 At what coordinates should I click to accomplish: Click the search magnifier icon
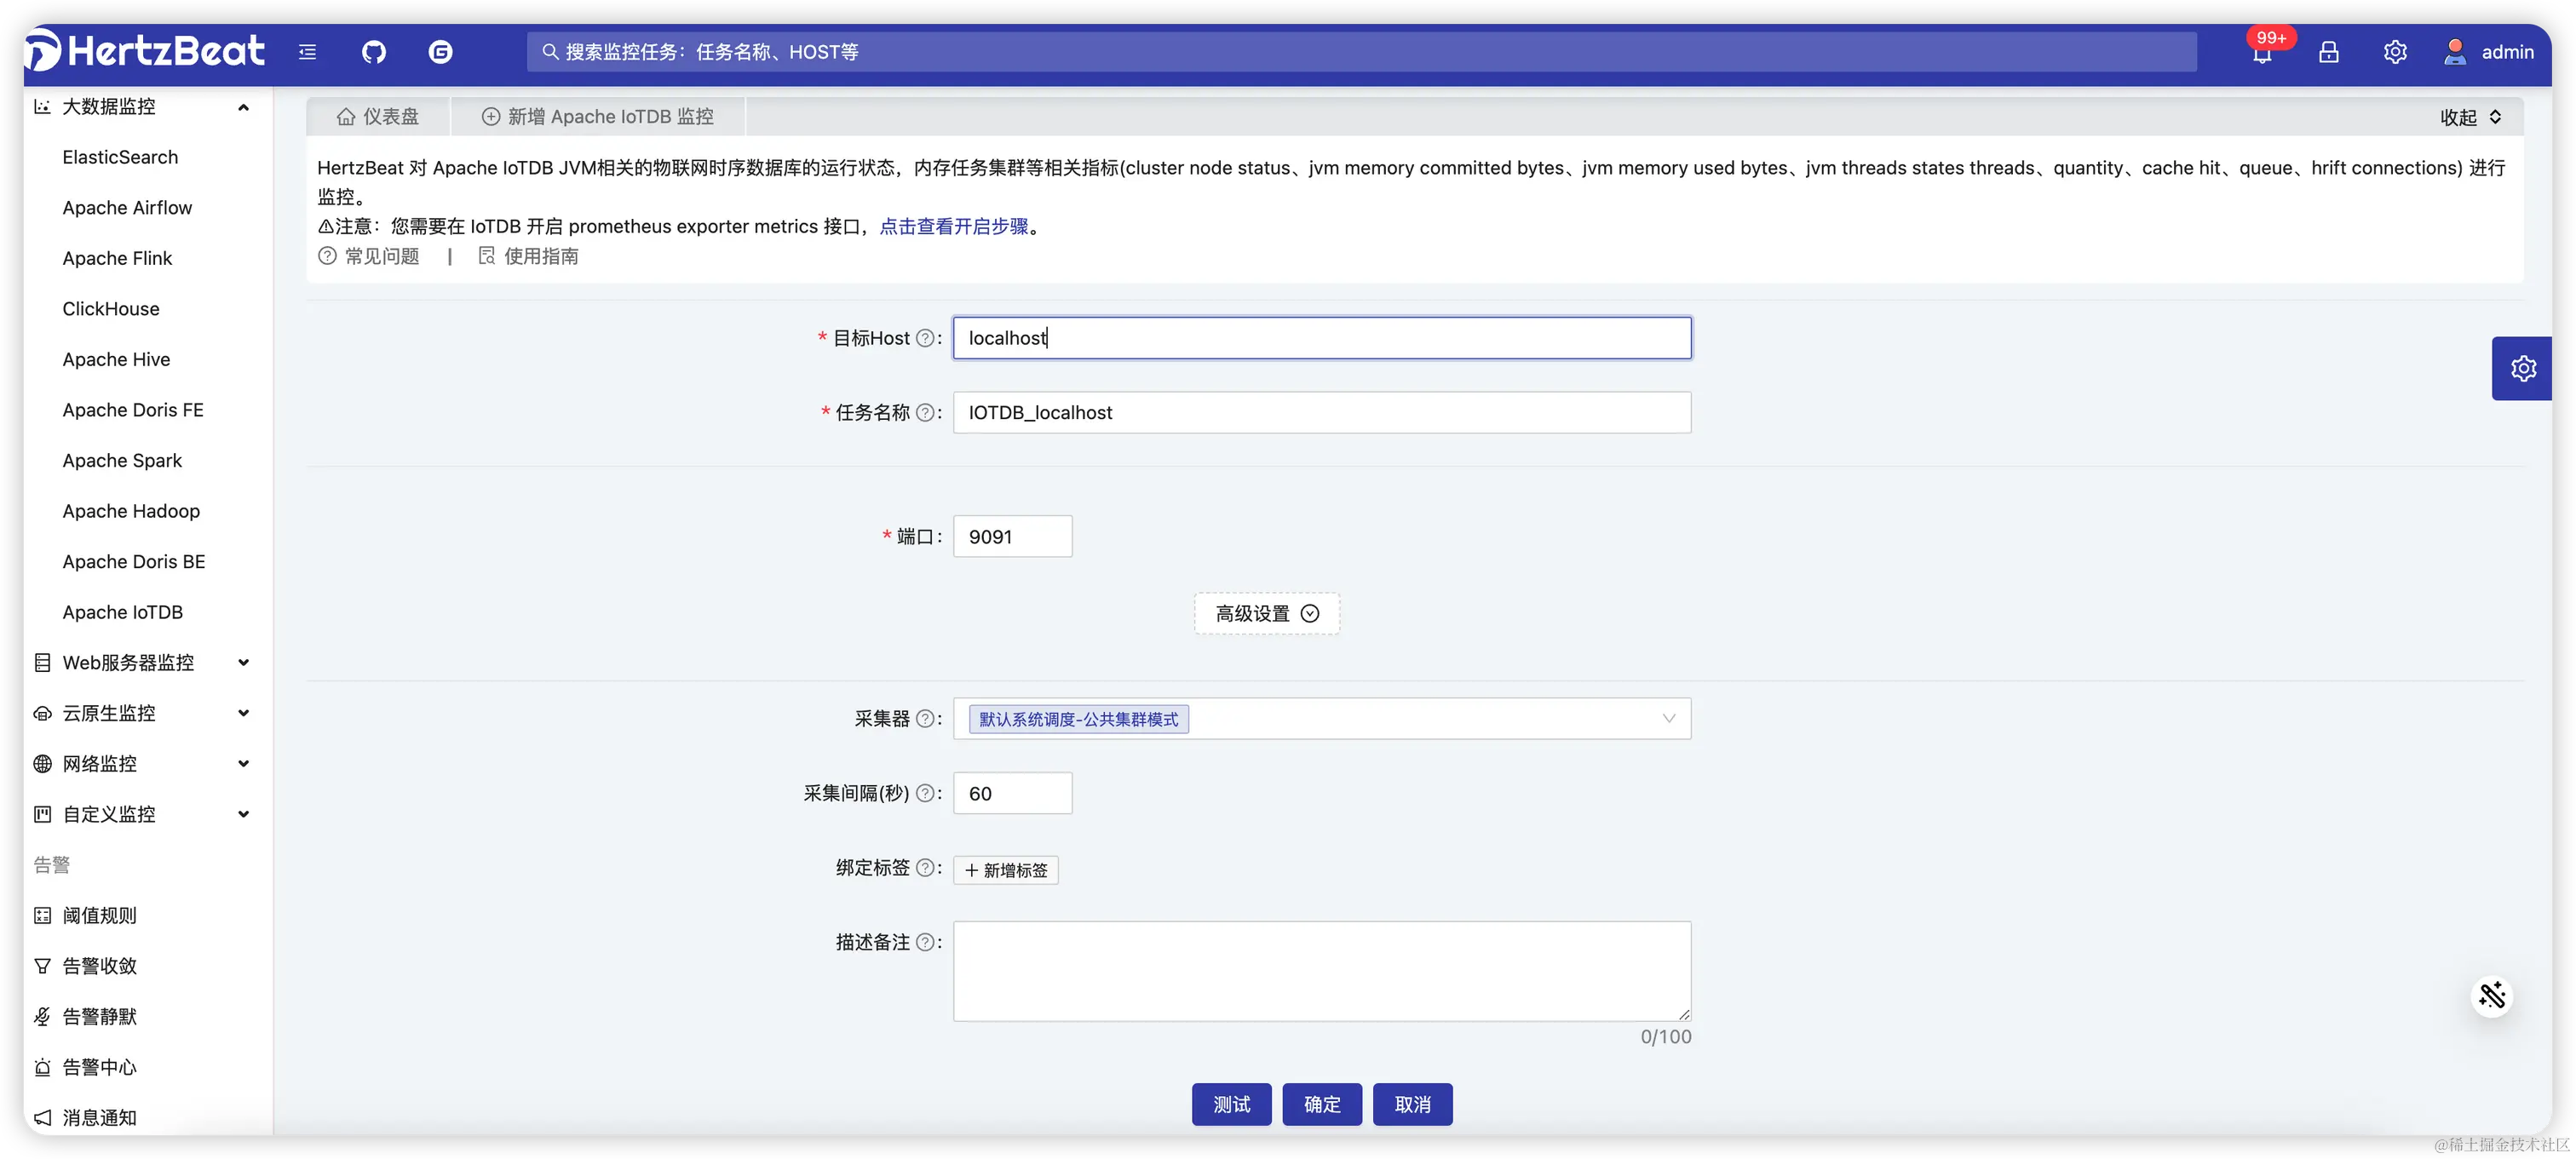tap(550, 51)
